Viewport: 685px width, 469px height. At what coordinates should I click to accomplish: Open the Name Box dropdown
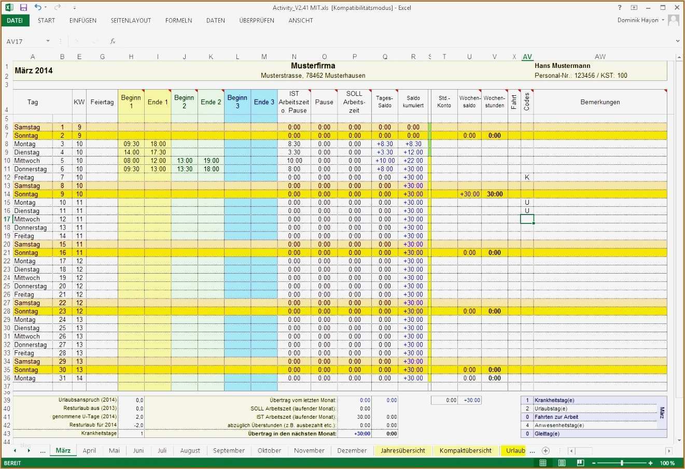[x=47, y=41]
